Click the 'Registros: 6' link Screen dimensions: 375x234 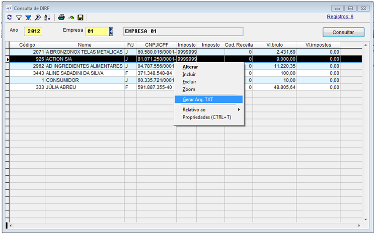click(x=340, y=17)
